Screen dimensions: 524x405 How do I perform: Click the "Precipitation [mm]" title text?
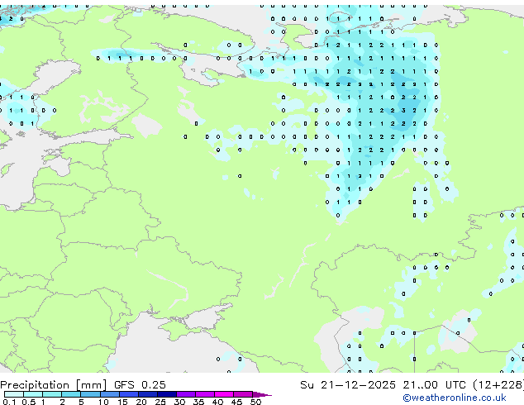pos(54,385)
